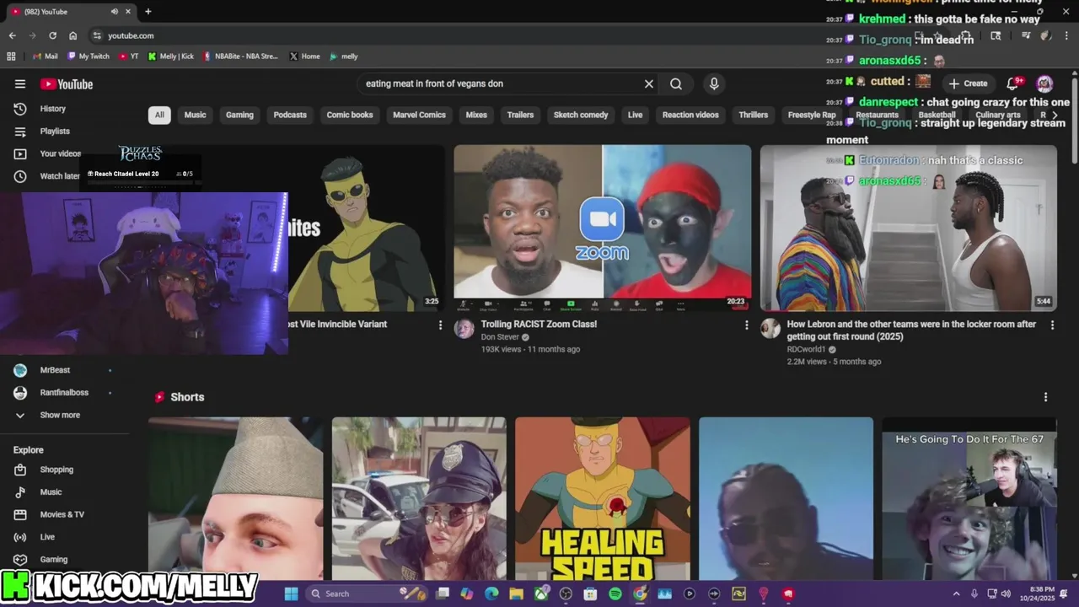Screen dimensions: 1079x607
Task: Open the MrBeast subscription
Action: (x=55, y=370)
